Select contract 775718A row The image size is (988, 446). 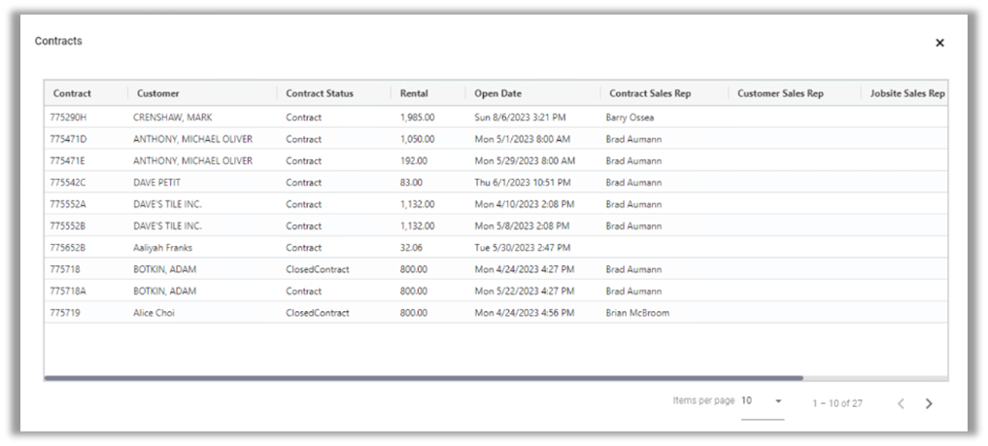68,292
